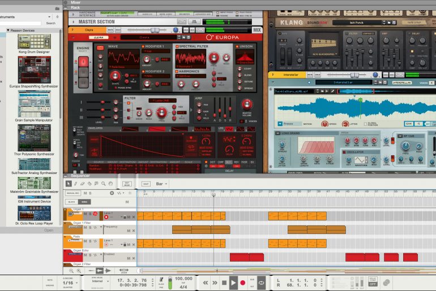Viewport: 436px width, 291px height.
Task: Toggle the loop button in transport bar
Action: click(x=261, y=282)
